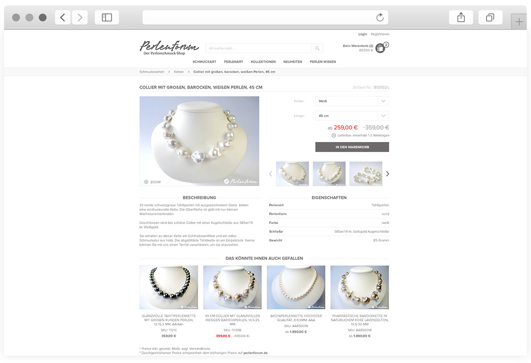Open a new tab with plus icon

point(519,22)
